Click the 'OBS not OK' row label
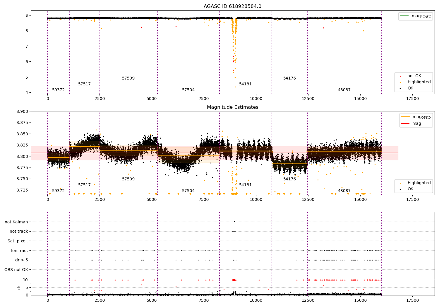The image size is (439, 307). (x=16, y=270)
